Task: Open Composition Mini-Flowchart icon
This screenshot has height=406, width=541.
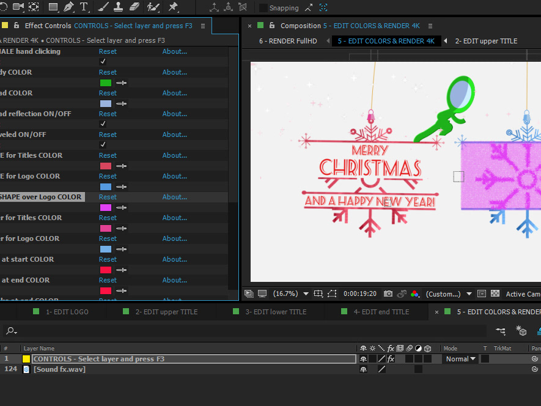Action: point(501,331)
